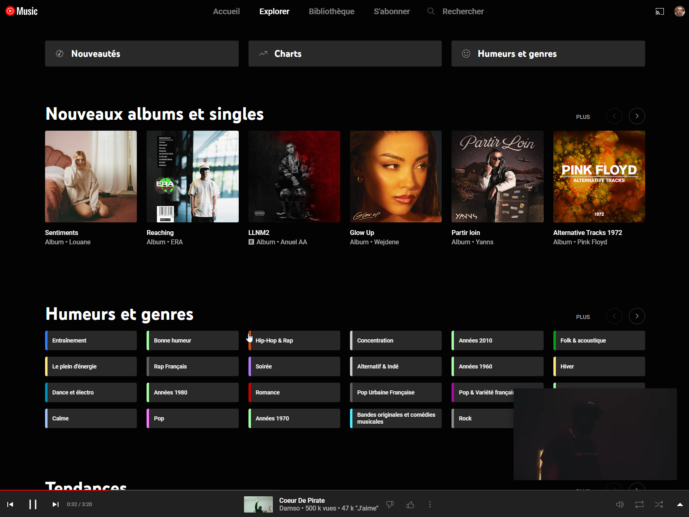Go back to the previous track

pyautogui.click(x=11, y=504)
